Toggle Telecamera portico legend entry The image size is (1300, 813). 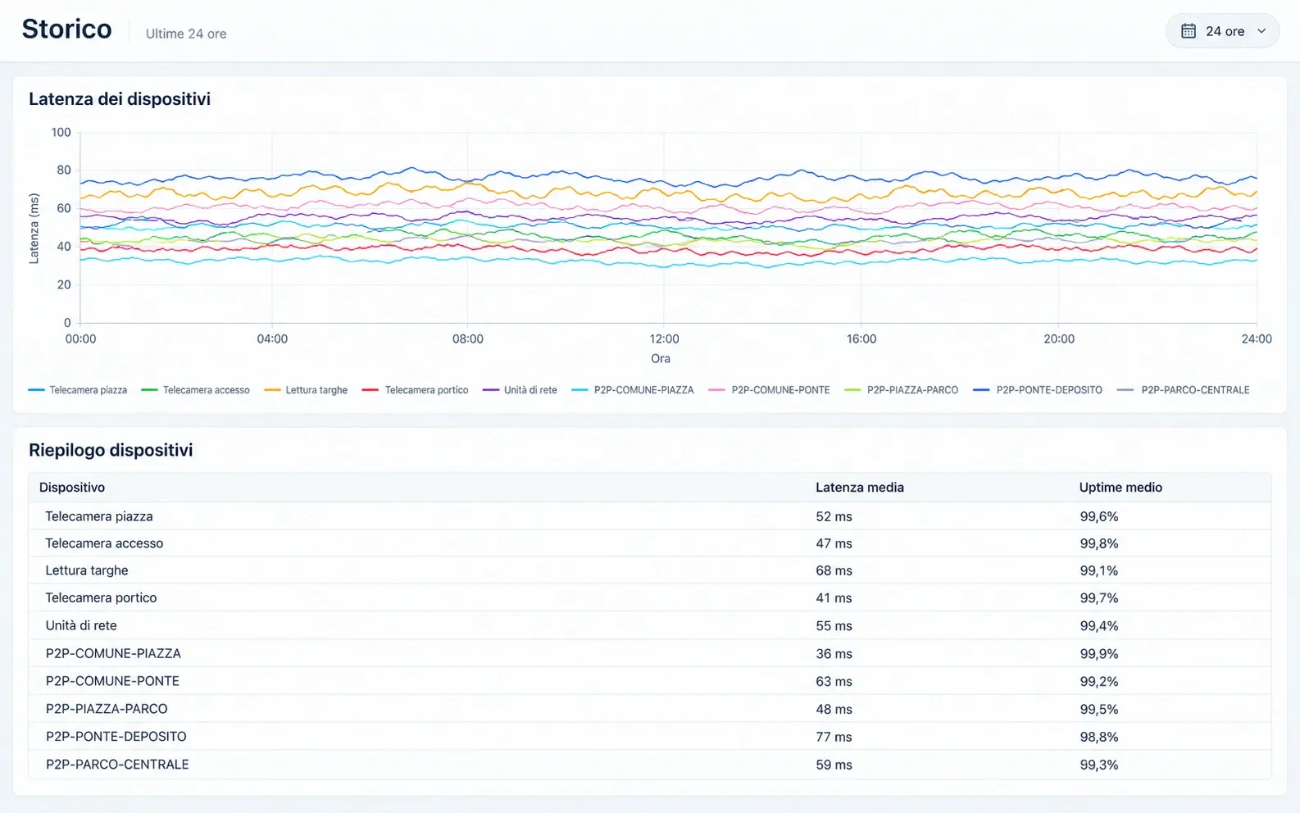click(x=415, y=390)
